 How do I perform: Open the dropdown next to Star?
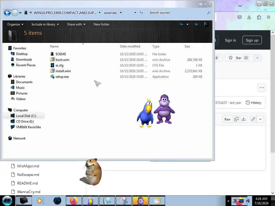point(257,58)
